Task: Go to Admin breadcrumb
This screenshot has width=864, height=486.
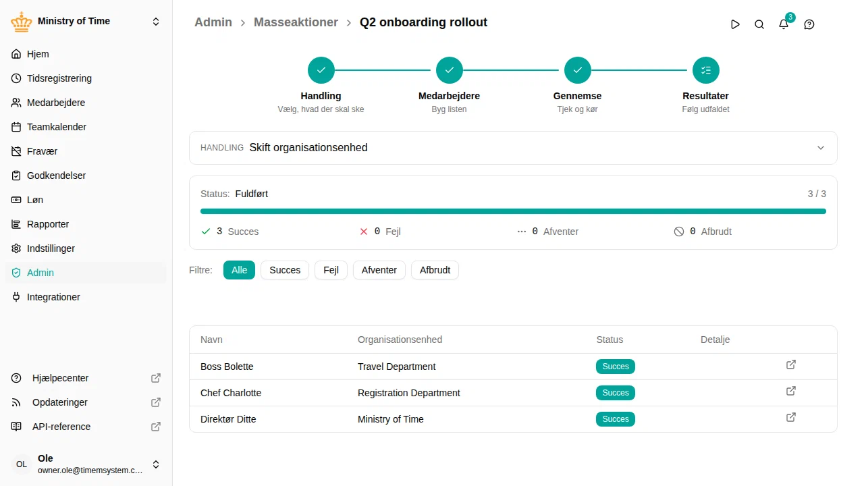Action: [x=213, y=22]
